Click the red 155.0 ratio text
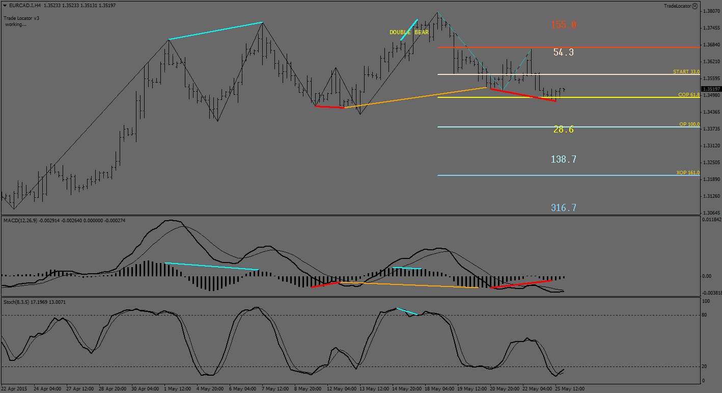Image resolution: width=722 pixels, height=393 pixels. (x=564, y=25)
